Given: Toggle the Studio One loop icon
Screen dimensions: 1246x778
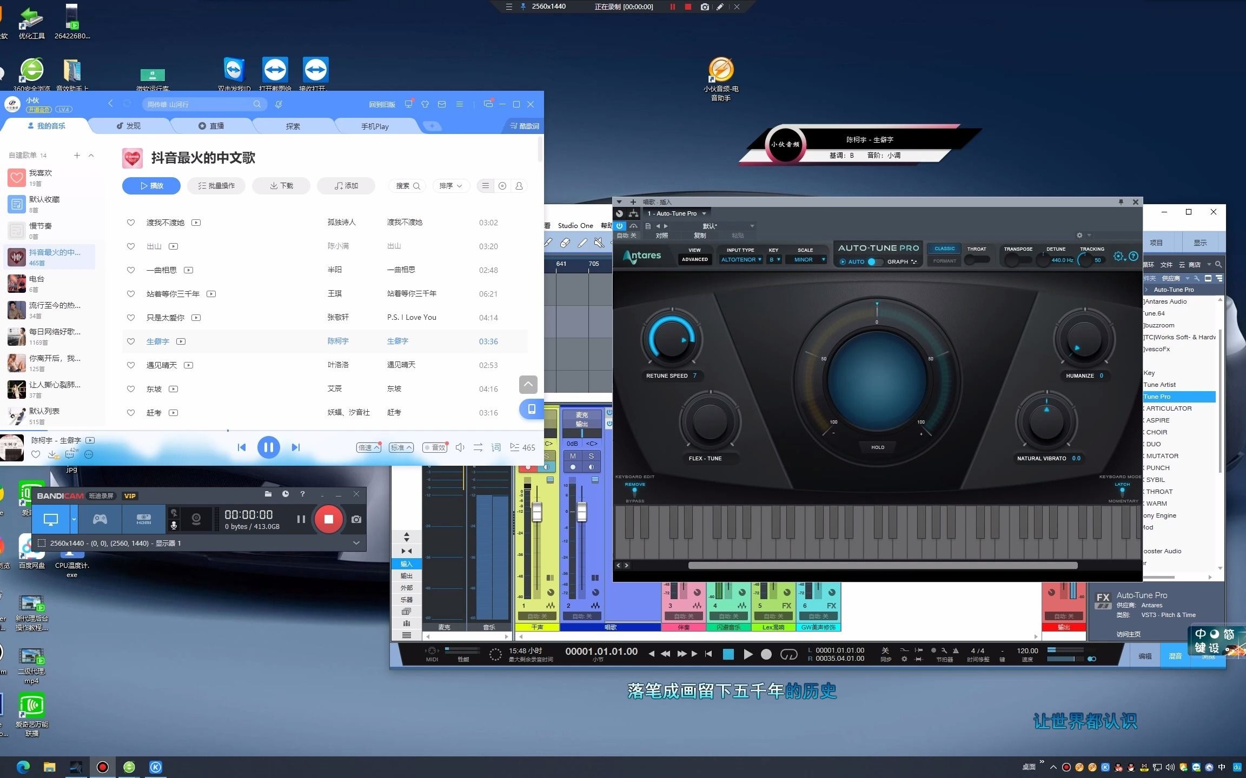Looking at the screenshot, I should (788, 655).
